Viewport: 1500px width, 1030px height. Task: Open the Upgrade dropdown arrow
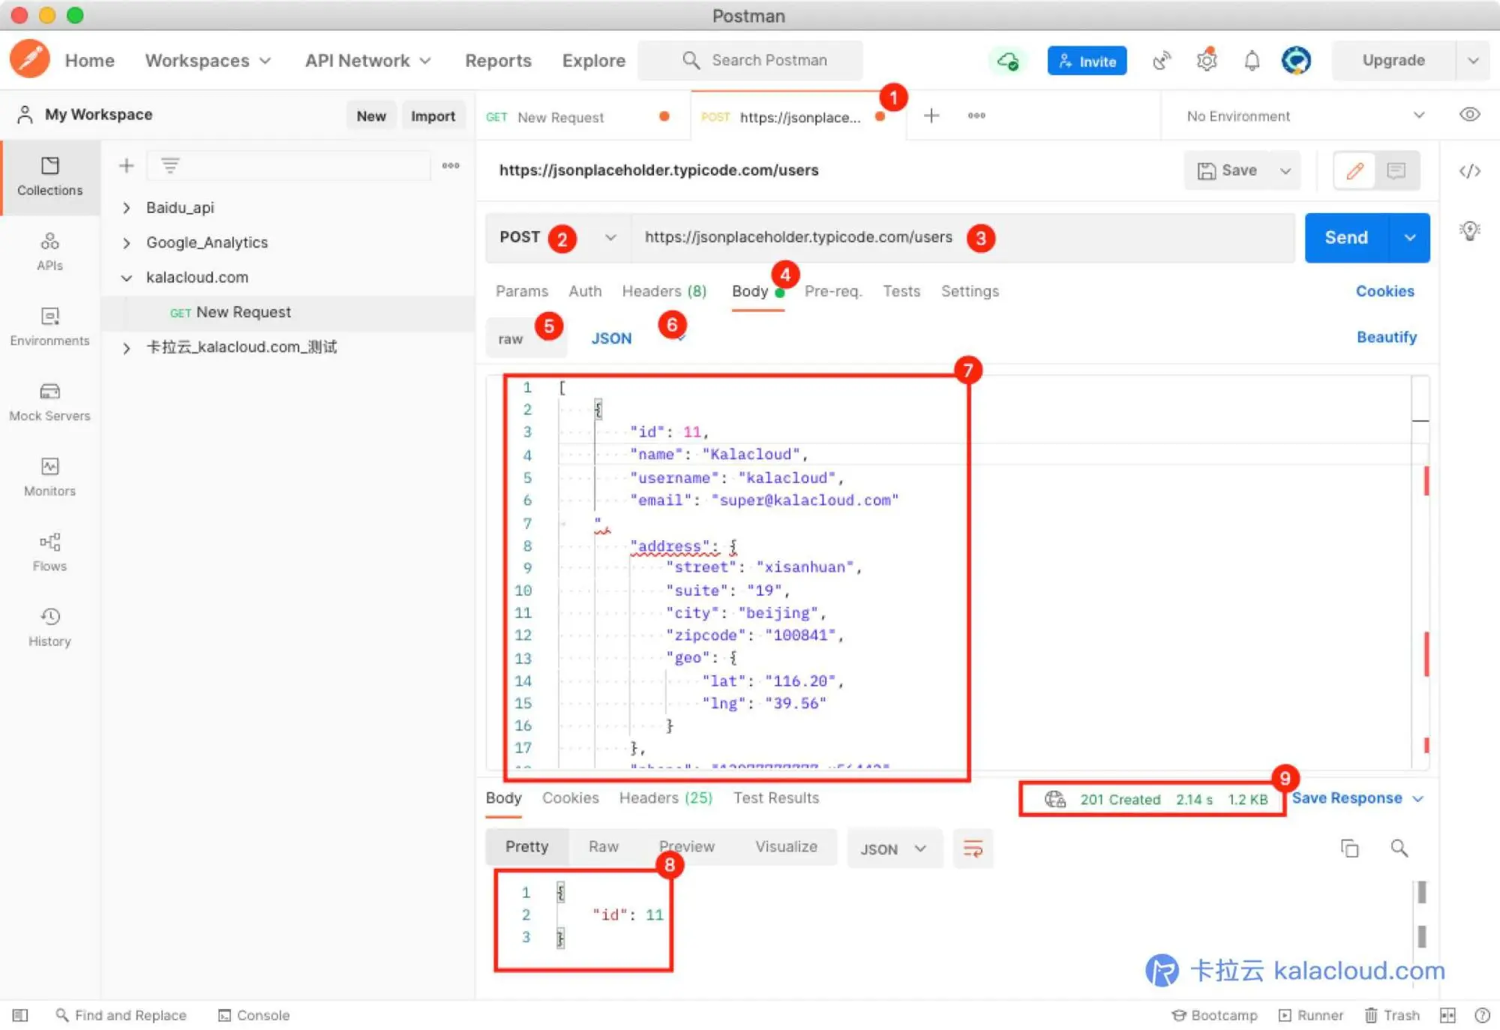1473,61
